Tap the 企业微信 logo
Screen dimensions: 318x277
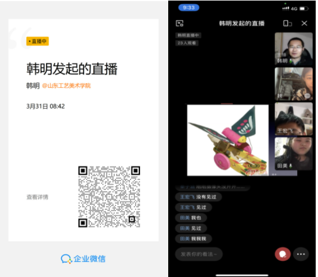[83, 259]
